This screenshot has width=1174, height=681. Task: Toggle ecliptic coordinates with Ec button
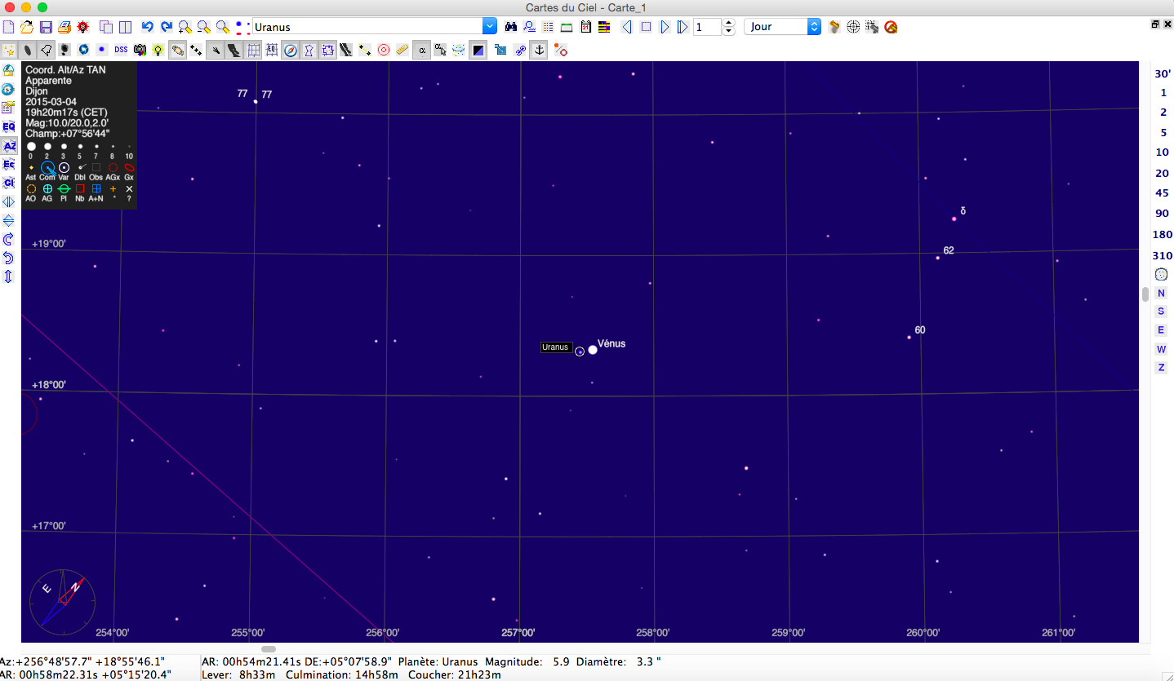tap(8, 164)
